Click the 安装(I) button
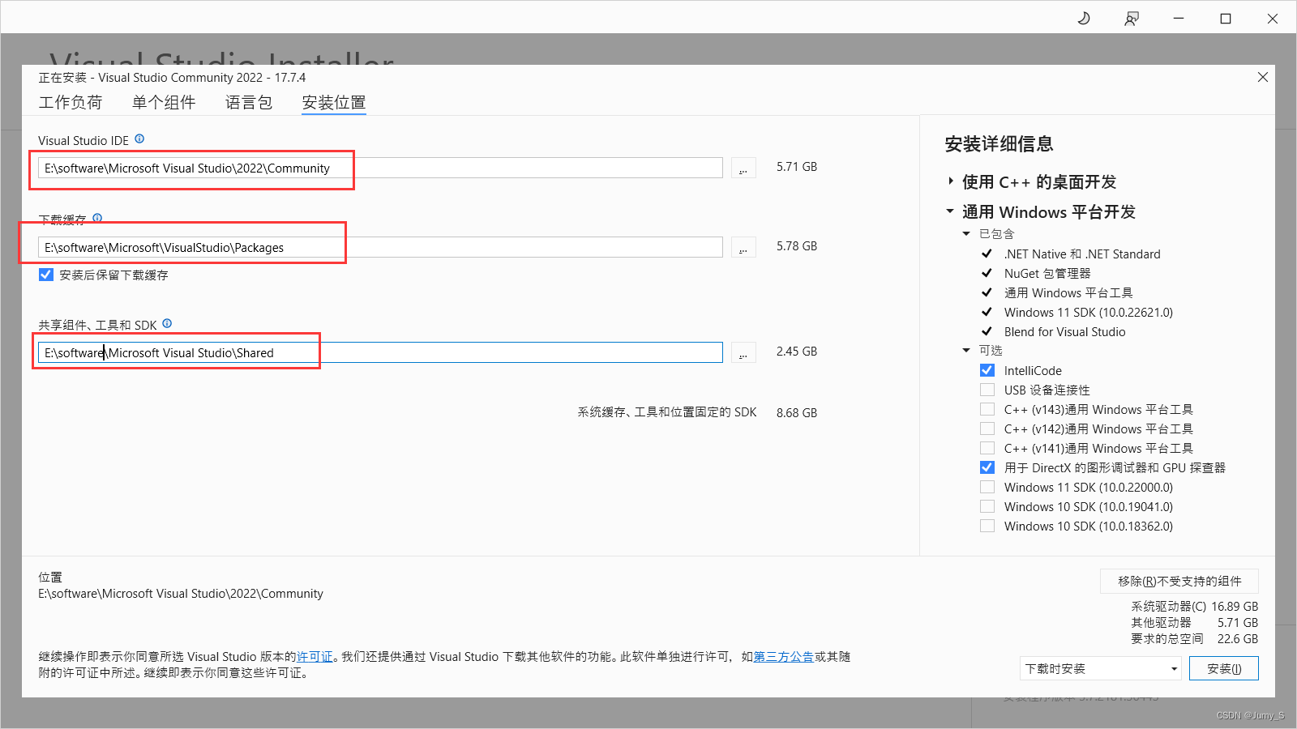This screenshot has height=729, width=1297. (1224, 668)
